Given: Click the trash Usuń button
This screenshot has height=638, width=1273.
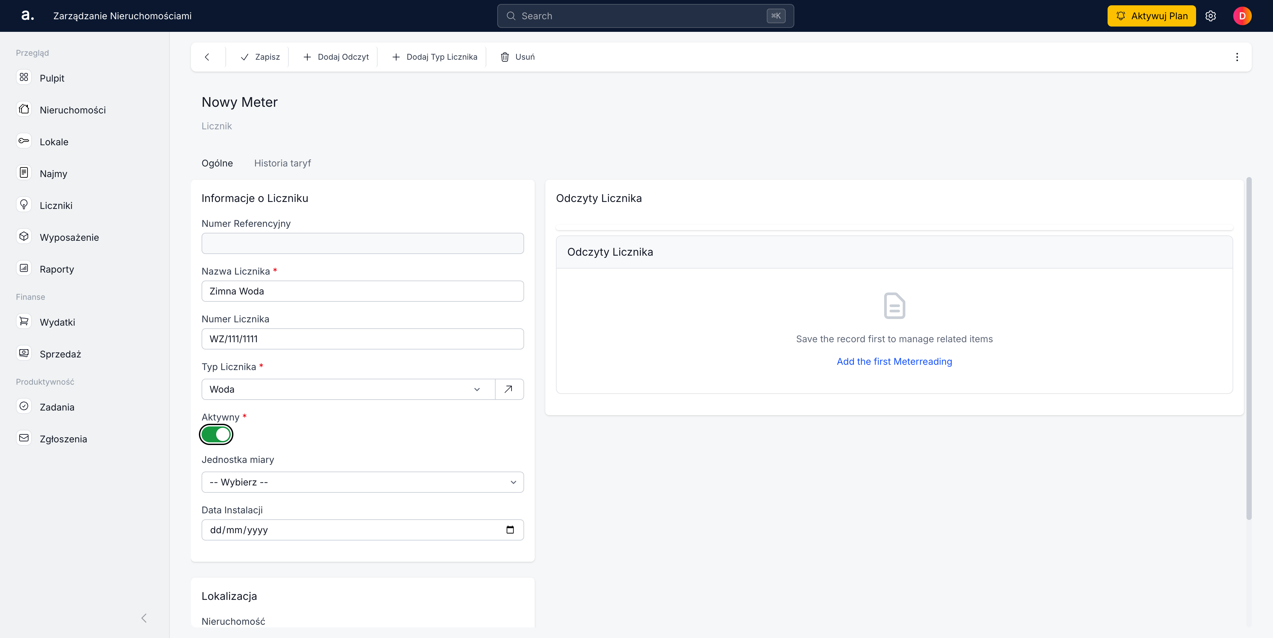Looking at the screenshot, I should point(517,57).
